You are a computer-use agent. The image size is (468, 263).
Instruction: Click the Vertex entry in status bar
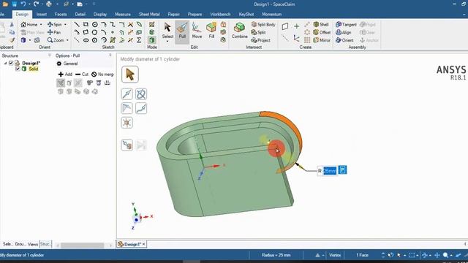335,255
